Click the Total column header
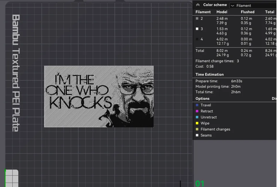Viewport: 277px width, 187px height. pyautogui.click(x=270, y=12)
